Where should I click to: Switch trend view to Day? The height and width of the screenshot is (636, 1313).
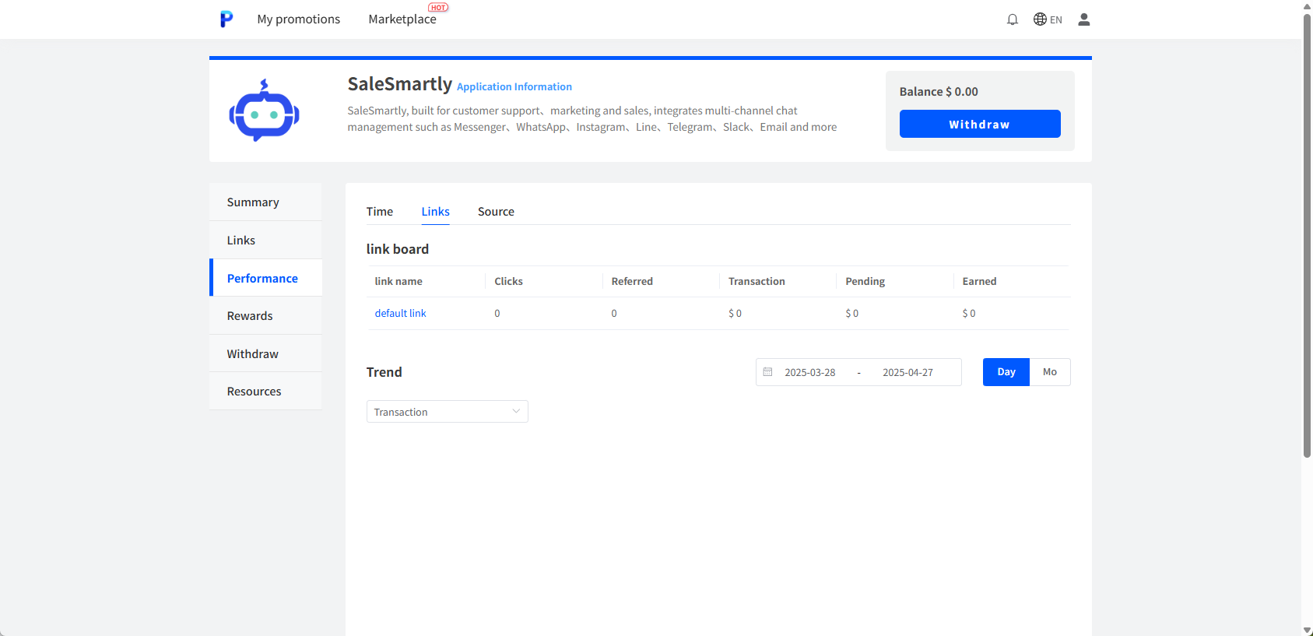pos(1006,372)
